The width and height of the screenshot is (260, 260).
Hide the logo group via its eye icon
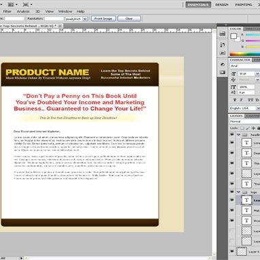pos(232,192)
